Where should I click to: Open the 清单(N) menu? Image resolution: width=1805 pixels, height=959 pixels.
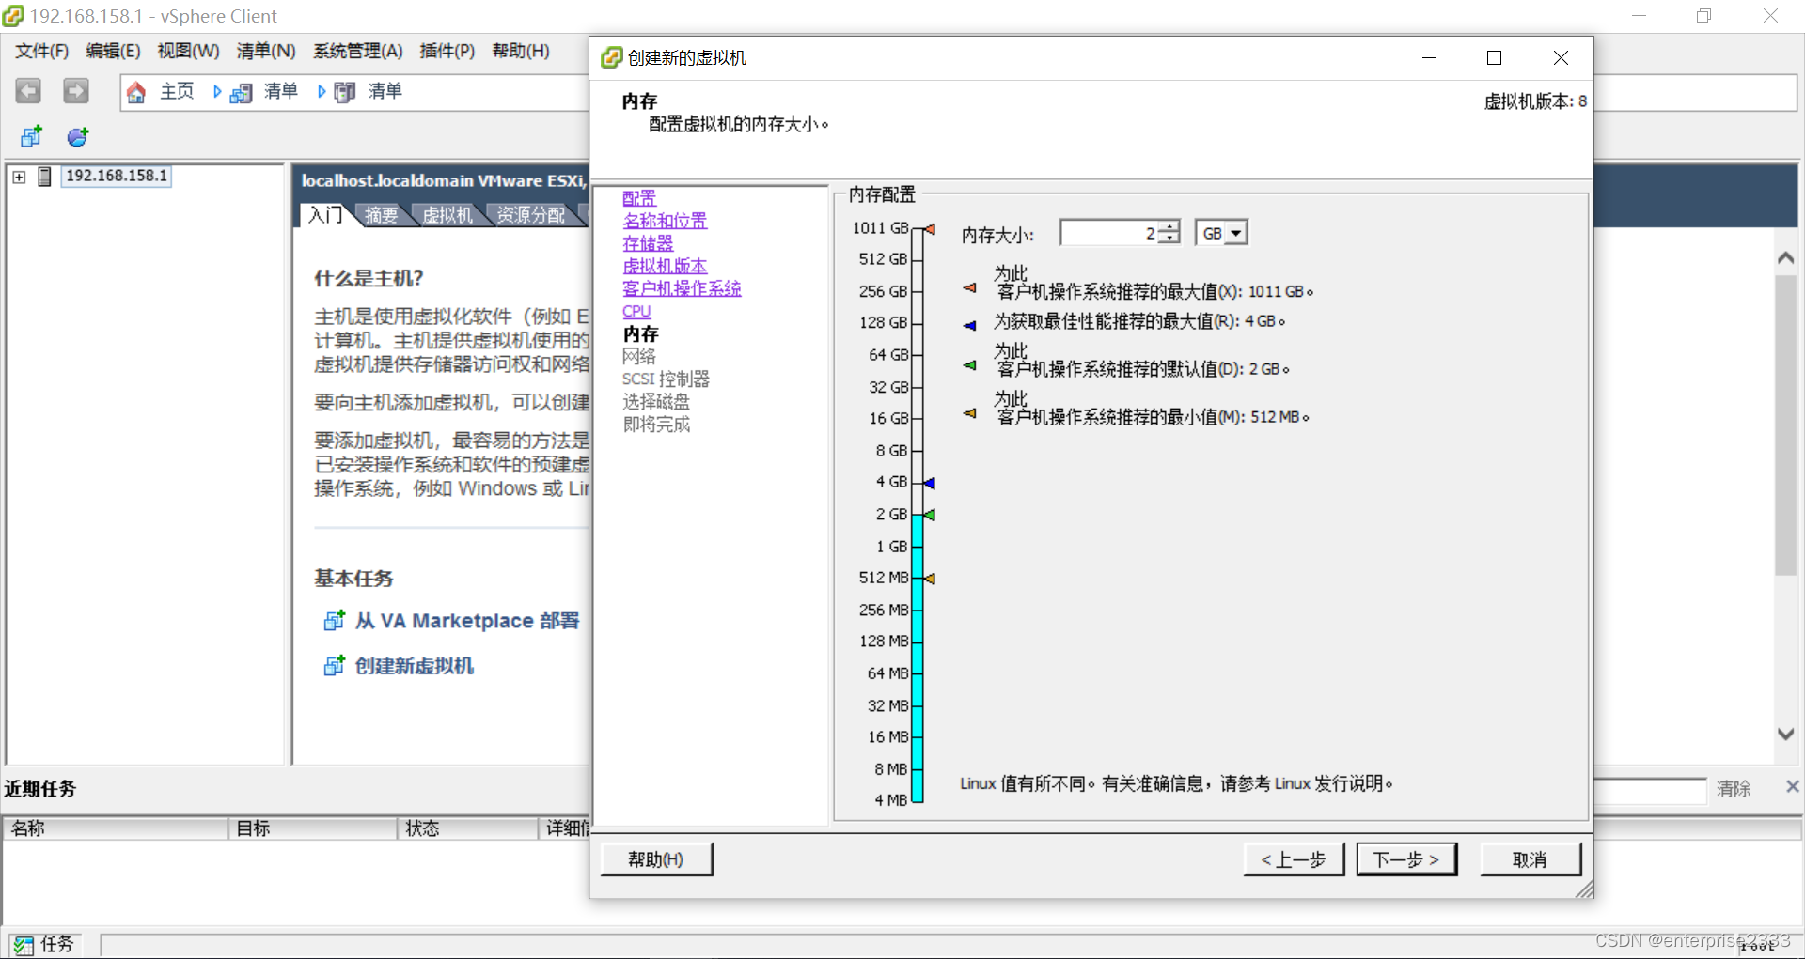tap(266, 51)
